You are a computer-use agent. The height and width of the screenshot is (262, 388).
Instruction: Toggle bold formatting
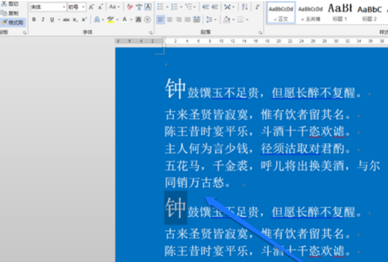34,19
